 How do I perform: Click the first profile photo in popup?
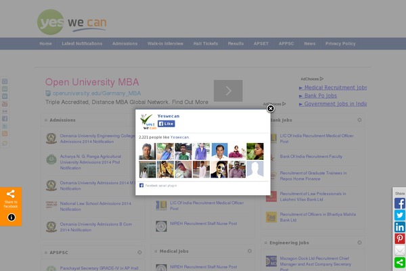148,151
